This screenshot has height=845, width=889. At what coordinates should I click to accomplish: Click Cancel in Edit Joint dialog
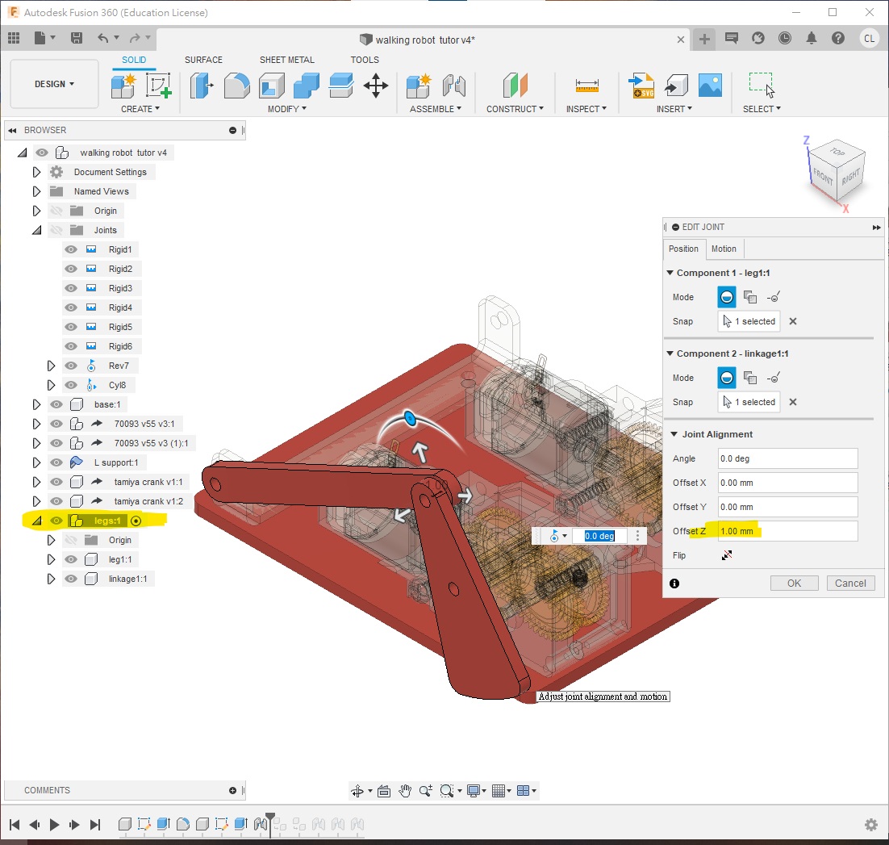coord(850,583)
